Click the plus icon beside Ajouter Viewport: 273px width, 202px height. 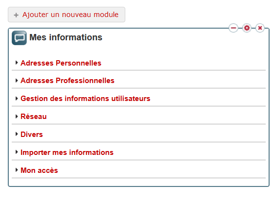tap(16, 15)
